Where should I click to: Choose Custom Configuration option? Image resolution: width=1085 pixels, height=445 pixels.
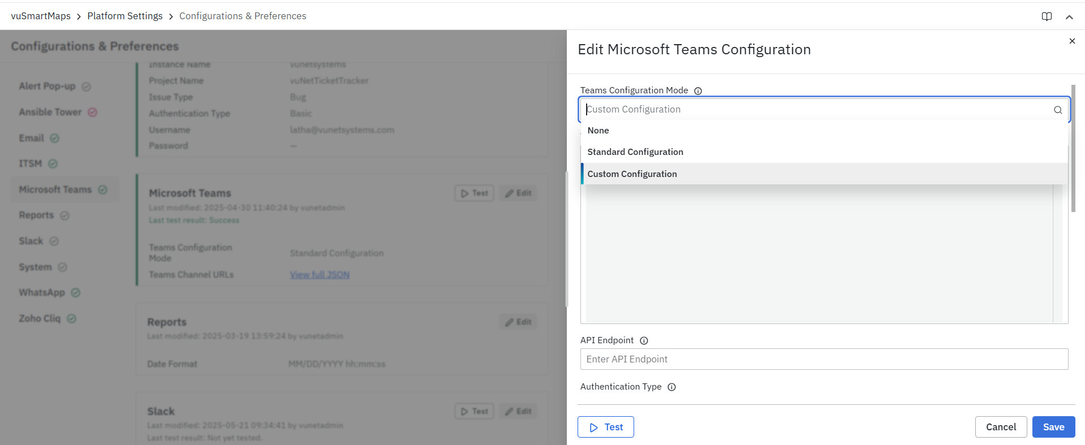(x=632, y=174)
